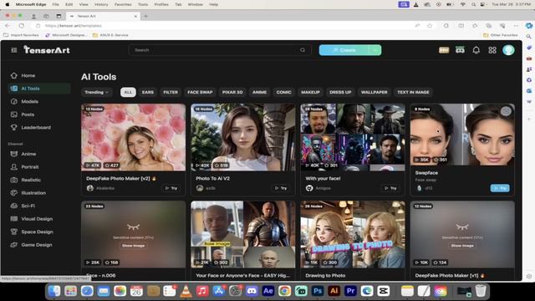Click the TensorArt logo
The height and width of the screenshot is (301, 535).
(x=47, y=50)
